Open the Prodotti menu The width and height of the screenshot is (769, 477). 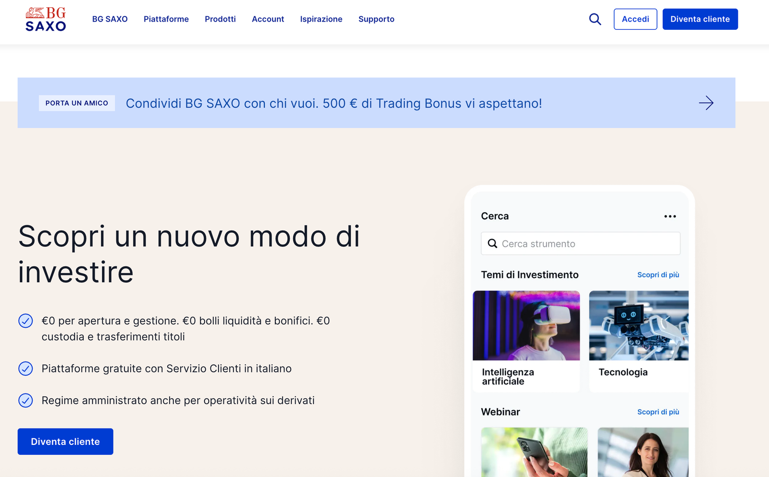[220, 19]
